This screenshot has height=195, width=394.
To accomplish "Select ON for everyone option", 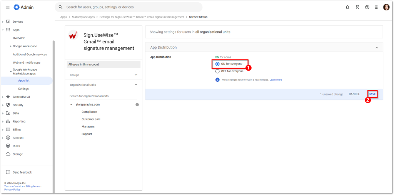I will (217, 64).
